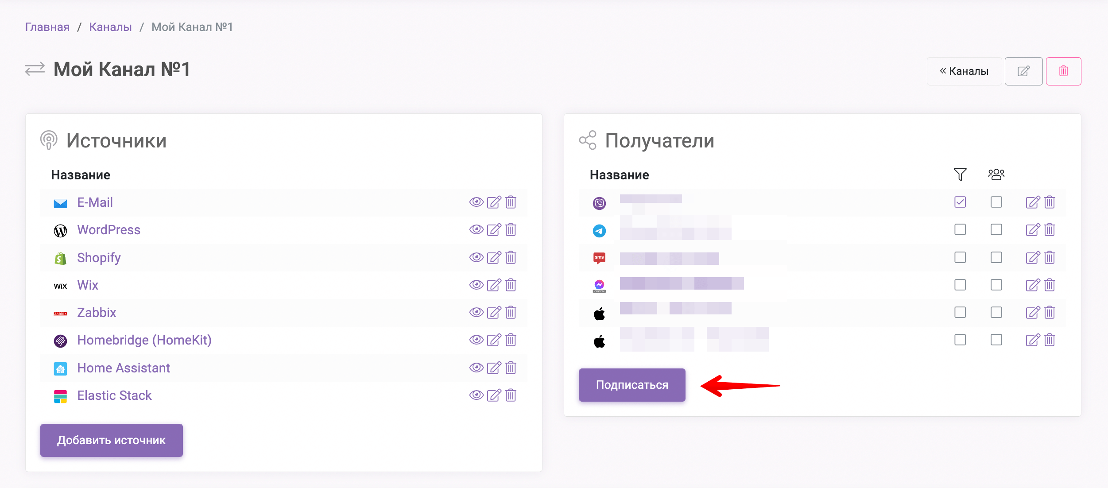Go back via the « Каналы button

pyautogui.click(x=964, y=71)
